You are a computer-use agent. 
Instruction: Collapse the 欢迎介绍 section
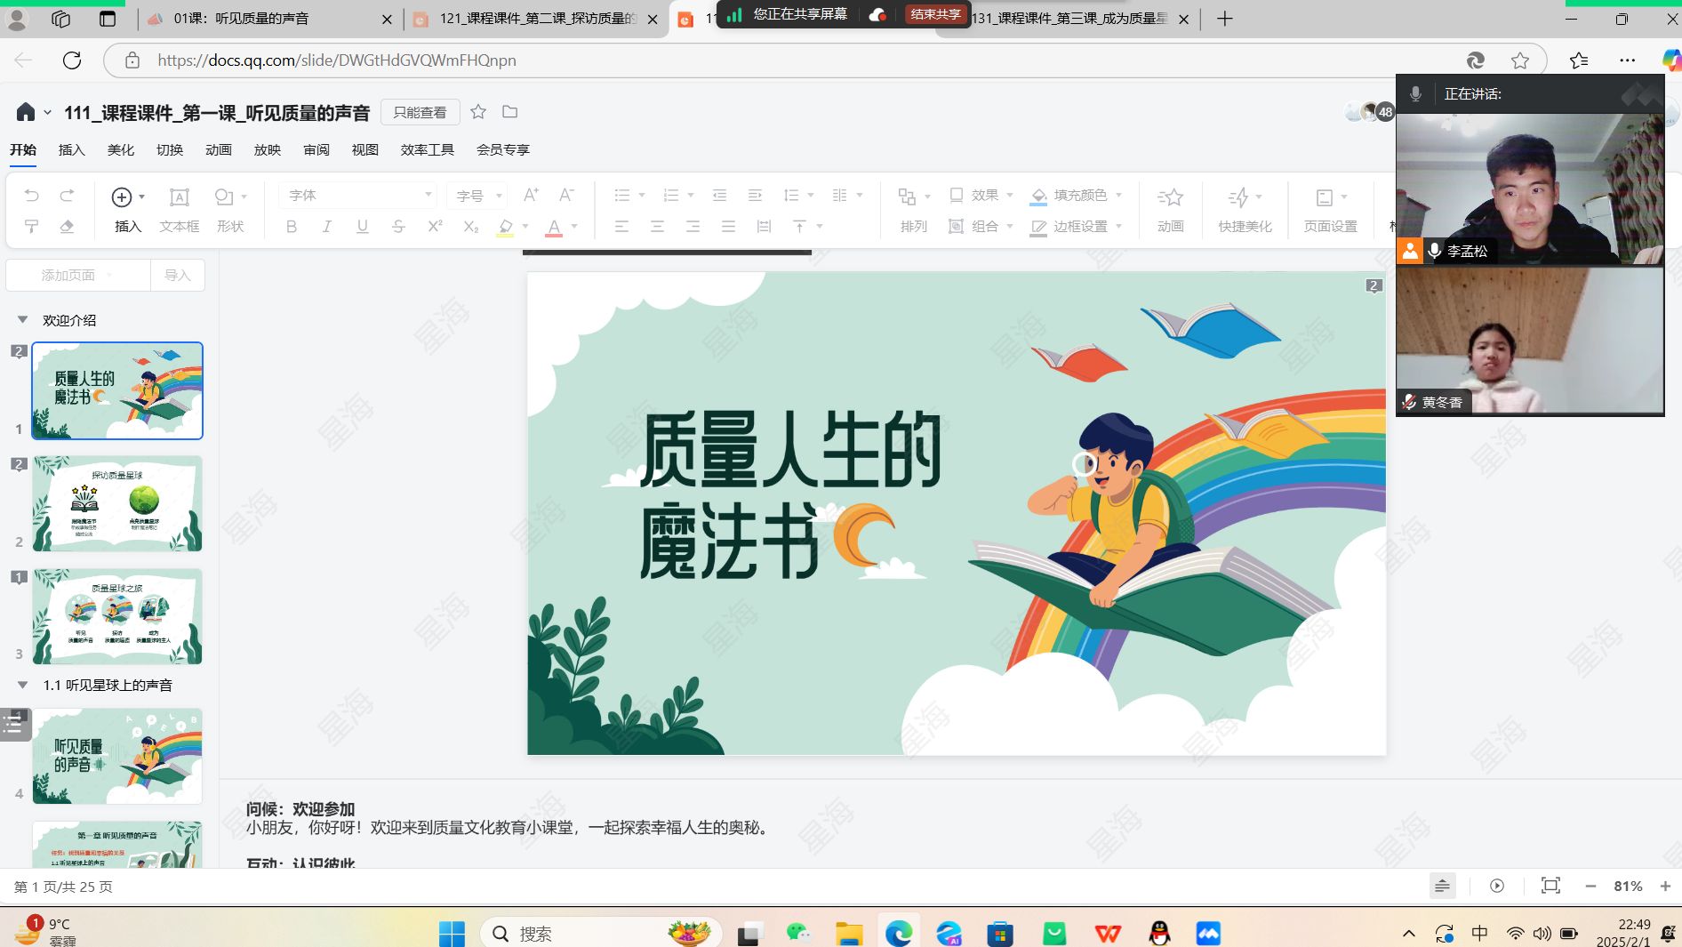click(x=23, y=320)
